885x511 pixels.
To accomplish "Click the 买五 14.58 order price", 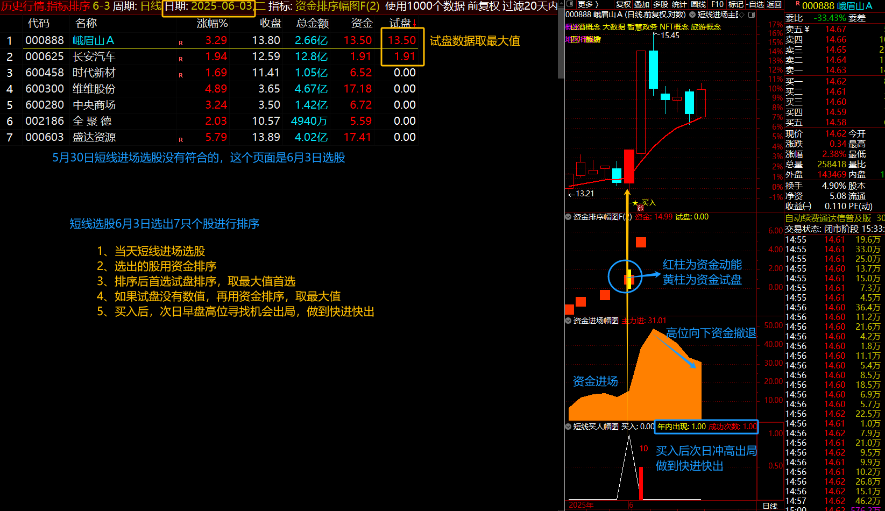I will [x=836, y=123].
